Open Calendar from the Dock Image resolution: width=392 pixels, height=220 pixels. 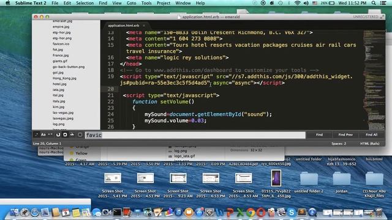(x=66, y=212)
